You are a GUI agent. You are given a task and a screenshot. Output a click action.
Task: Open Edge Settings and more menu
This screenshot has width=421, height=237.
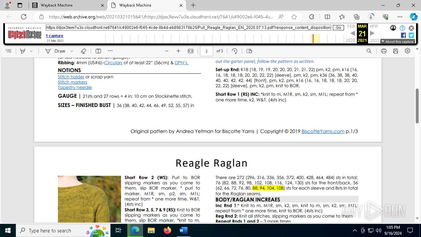click(400, 17)
